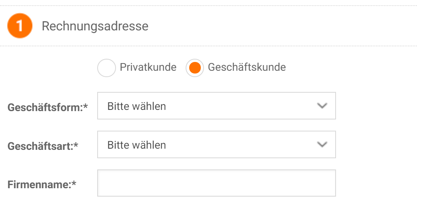Click the chevron arrow in Geschäftsform field
Viewport: 424px width, 203px height.
(322, 106)
